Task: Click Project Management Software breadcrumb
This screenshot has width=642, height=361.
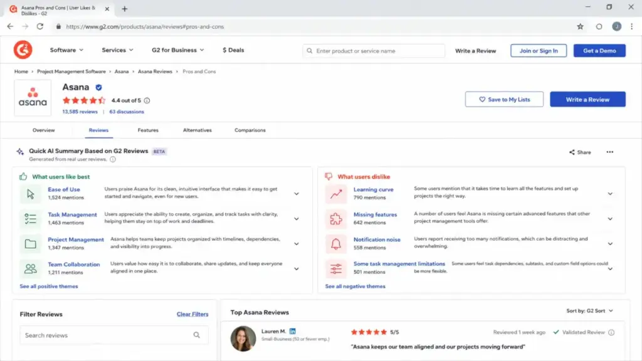Action: (x=71, y=71)
